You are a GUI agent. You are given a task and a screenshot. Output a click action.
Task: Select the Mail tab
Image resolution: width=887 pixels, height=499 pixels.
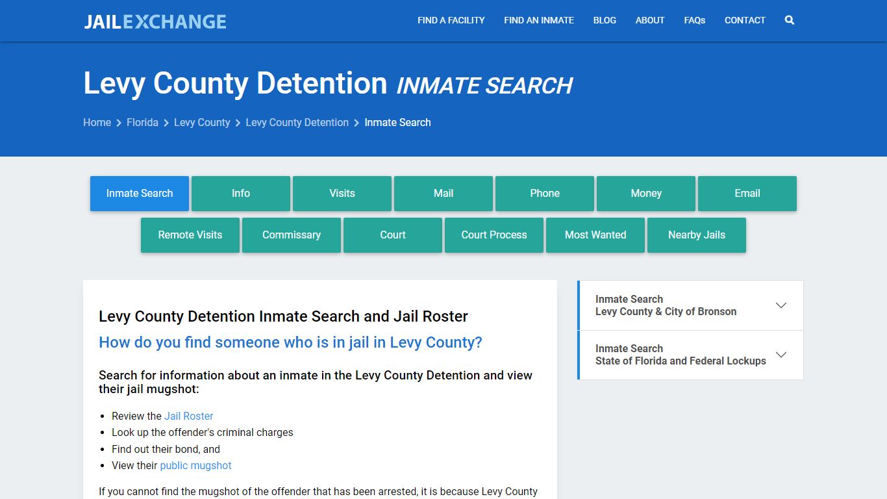coord(443,193)
